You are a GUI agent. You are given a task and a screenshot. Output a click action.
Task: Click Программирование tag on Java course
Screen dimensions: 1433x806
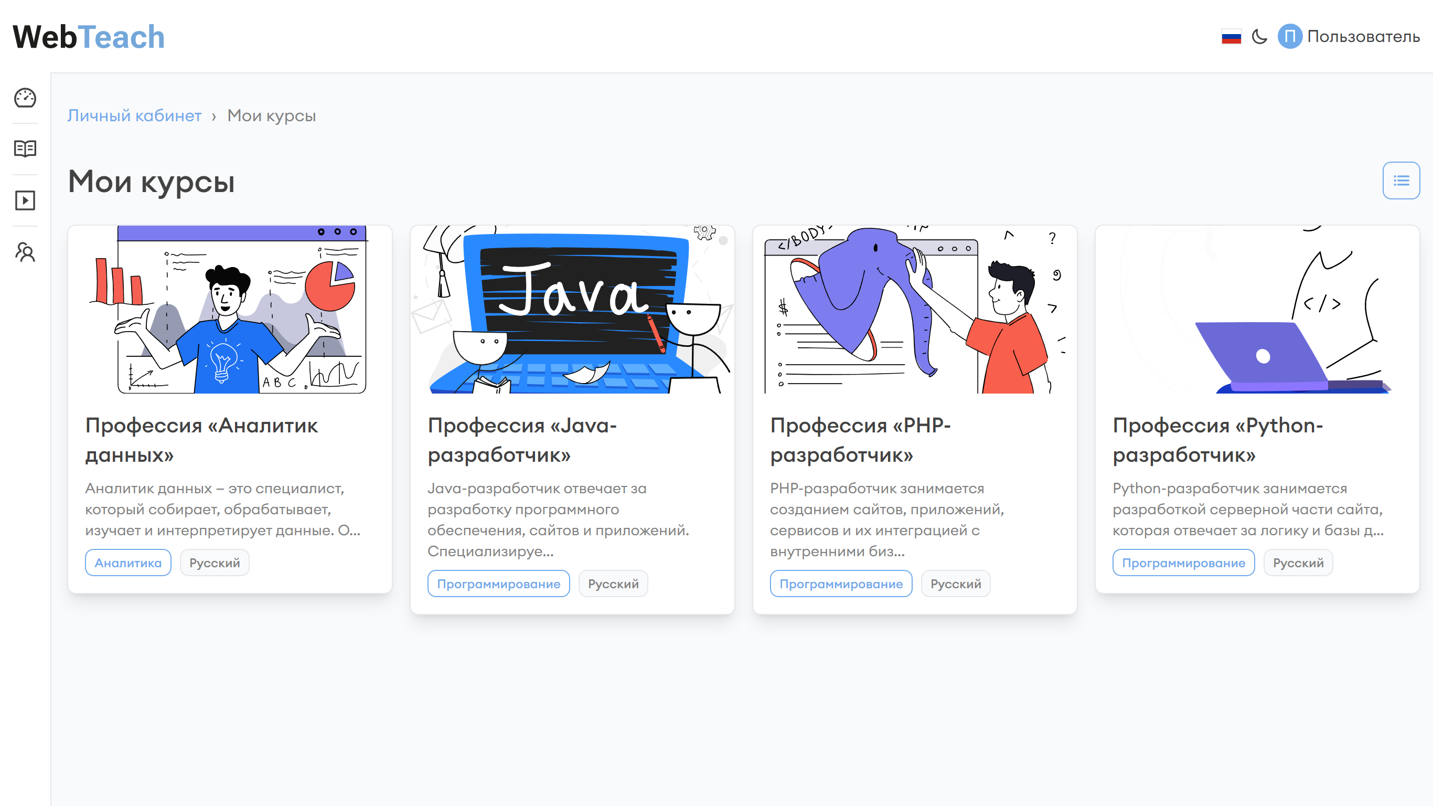tap(498, 584)
